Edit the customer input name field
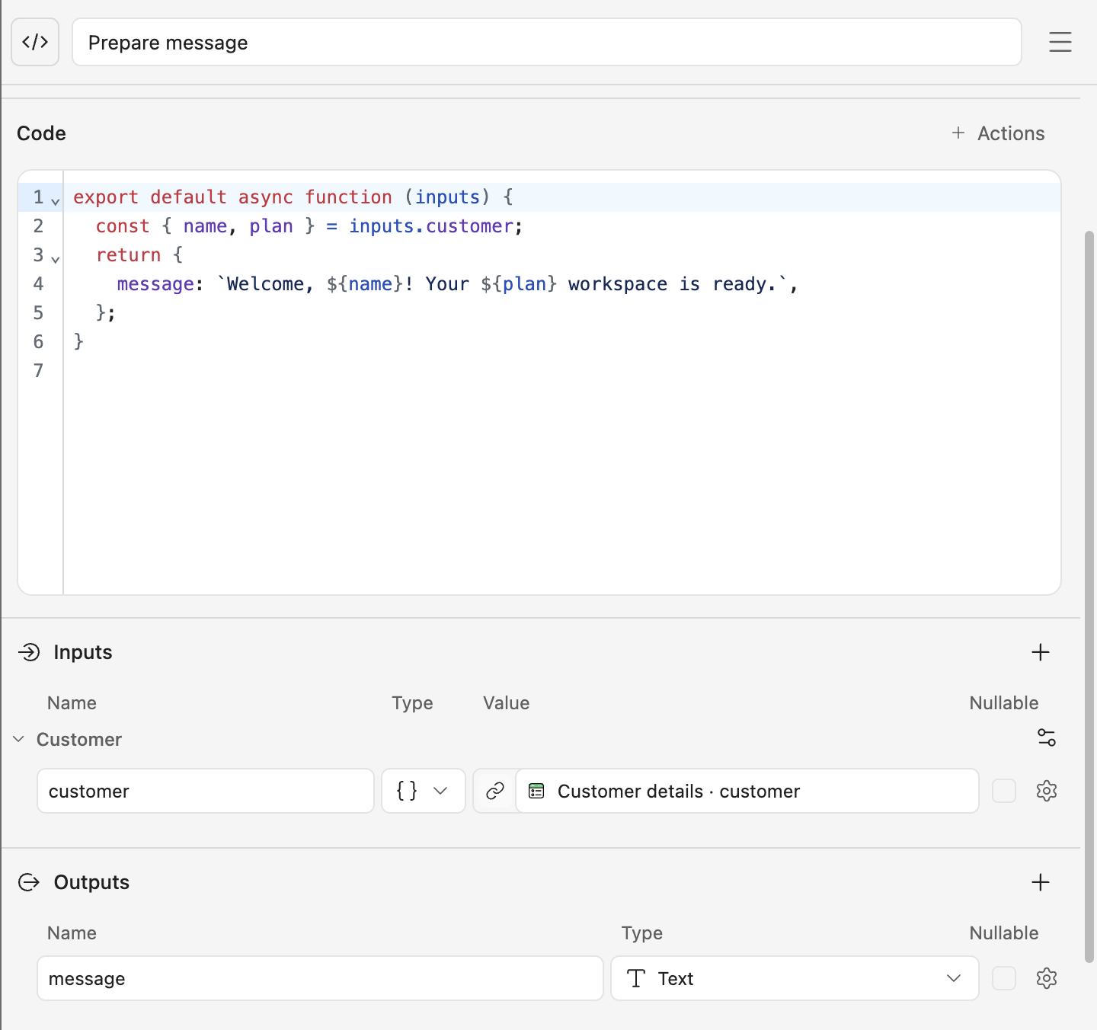Screen dimensions: 1097x1030 point(206,791)
